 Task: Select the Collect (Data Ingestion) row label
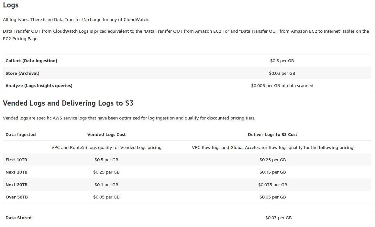pos(31,61)
